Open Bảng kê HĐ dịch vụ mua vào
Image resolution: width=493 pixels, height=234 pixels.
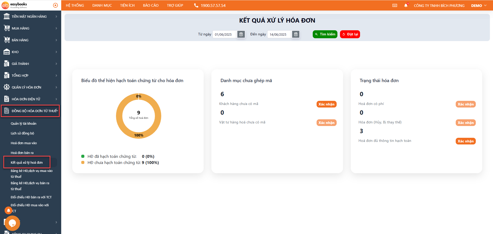tap(32, 174)
